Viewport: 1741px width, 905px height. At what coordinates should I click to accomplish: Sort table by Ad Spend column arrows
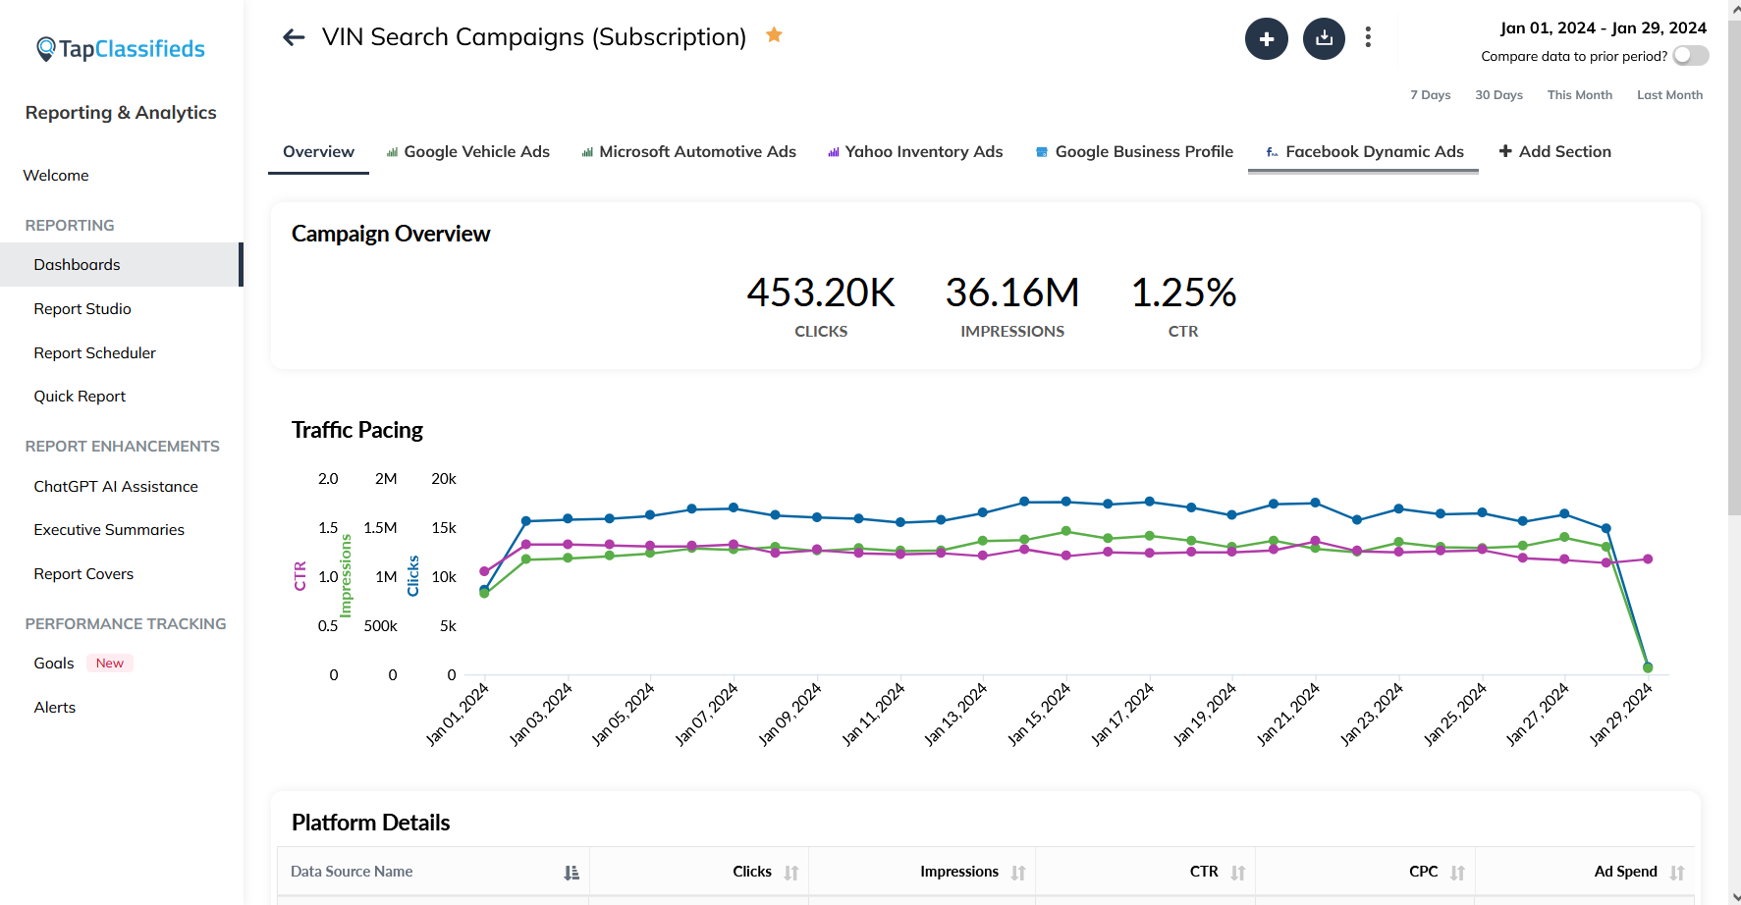point(1677,873)
